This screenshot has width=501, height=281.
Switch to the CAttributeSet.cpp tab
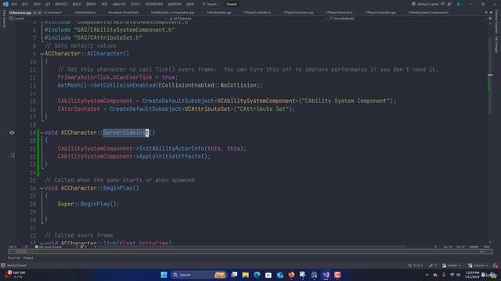tap(219, 12)
